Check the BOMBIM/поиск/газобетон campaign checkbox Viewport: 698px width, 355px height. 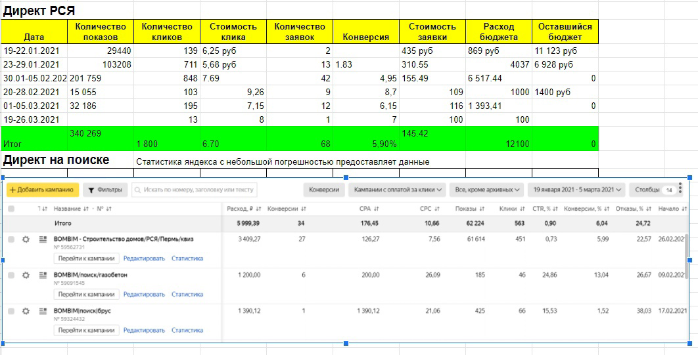click(x=11, y=276)
